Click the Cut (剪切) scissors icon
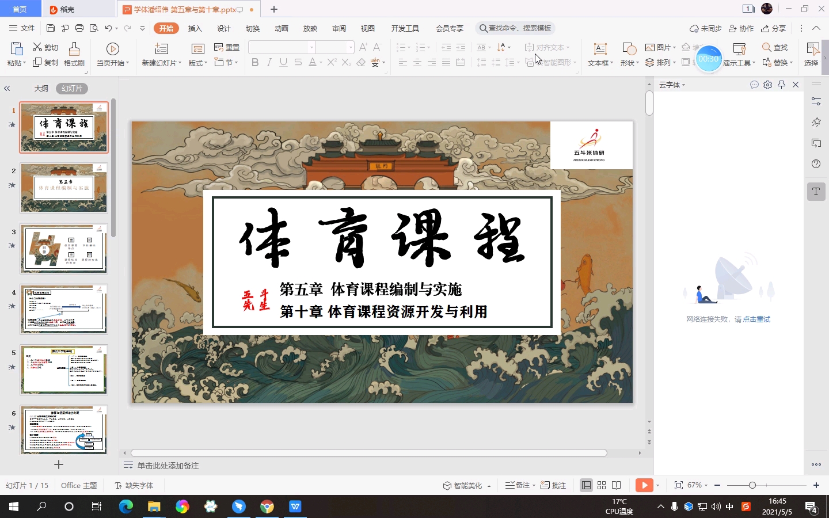Viewport: 829px width, 518px height. pos(37,47)
